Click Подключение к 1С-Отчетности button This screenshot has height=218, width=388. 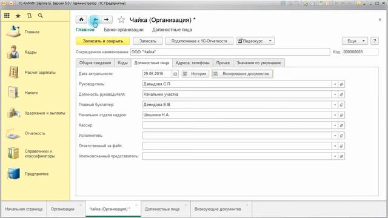tap(199, 41)
